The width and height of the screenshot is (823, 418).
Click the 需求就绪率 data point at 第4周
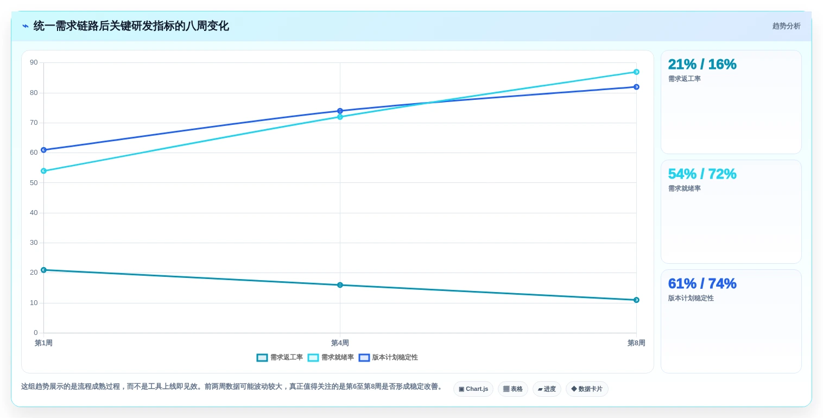[x=340, y=117]
